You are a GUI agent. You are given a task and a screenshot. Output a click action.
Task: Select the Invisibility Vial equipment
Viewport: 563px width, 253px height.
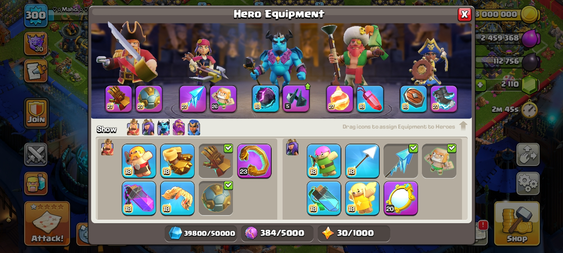pos(324,198)
